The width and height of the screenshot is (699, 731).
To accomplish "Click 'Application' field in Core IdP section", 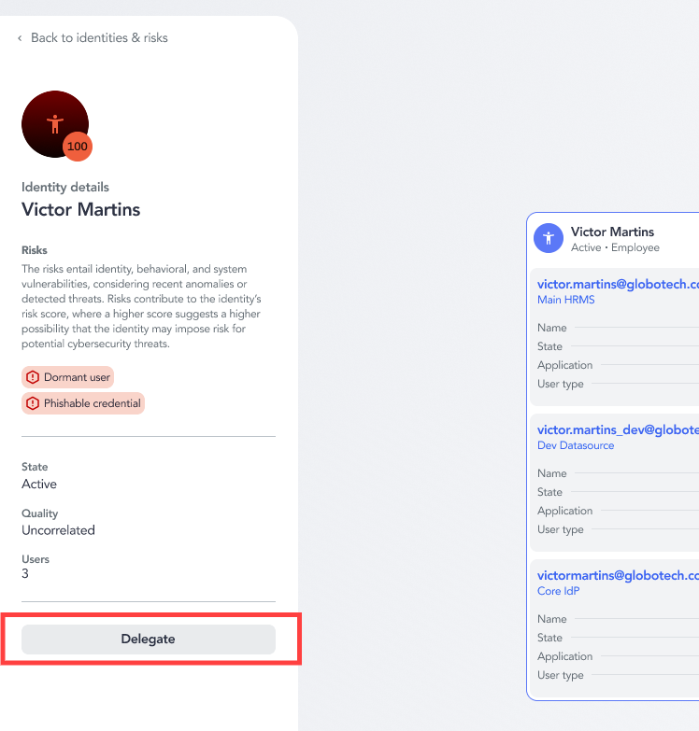I will 618,656.
